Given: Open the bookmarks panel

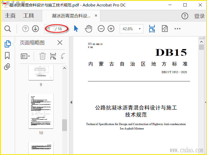Looking at the screenshot, I should (7, 55).
